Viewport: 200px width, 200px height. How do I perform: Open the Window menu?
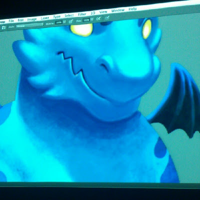click(x=118, y=10)
